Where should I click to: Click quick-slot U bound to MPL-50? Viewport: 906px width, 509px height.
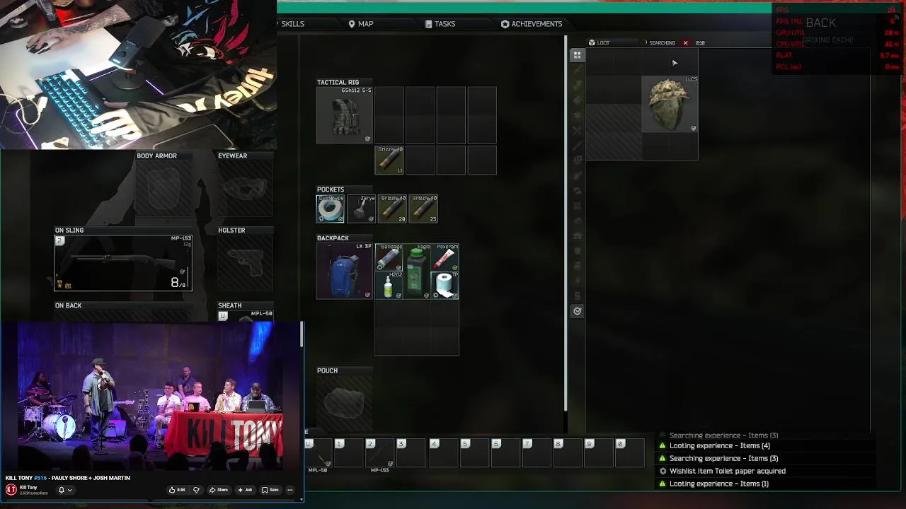pos(319,452)
